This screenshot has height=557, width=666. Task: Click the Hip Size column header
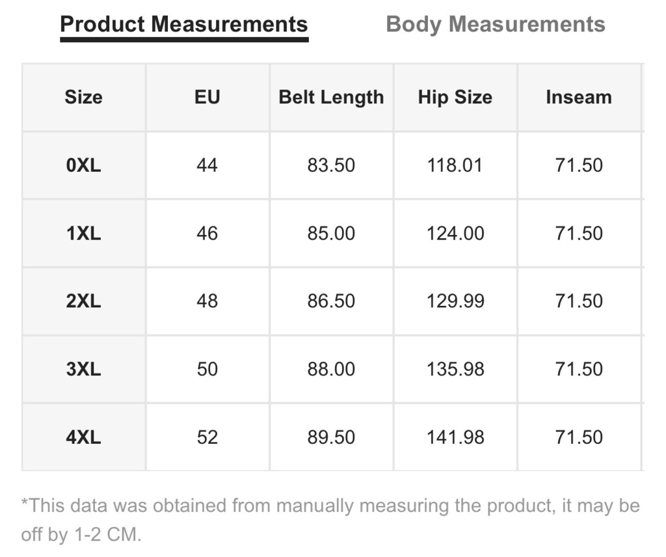pyautogui.click(x=455, y=98)
